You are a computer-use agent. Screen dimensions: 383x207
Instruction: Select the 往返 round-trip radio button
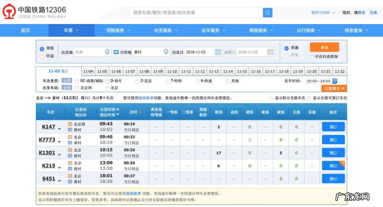(x=41, y=56)
